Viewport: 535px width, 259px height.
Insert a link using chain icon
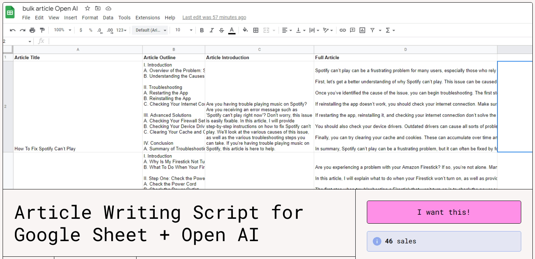[x=343, y=30]
